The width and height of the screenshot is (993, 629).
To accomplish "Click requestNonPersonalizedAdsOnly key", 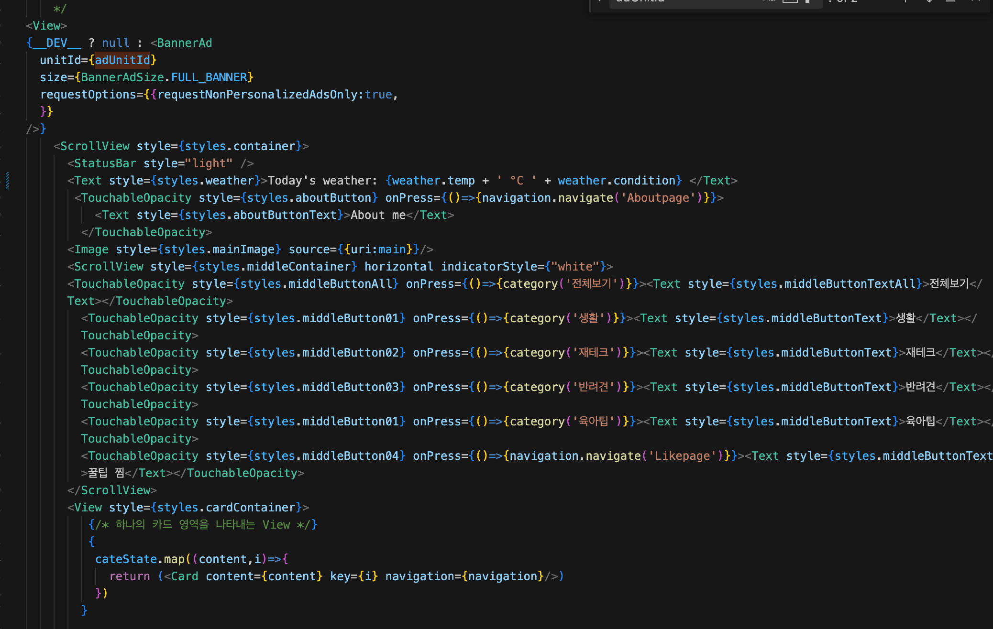I will coord(257,95).
